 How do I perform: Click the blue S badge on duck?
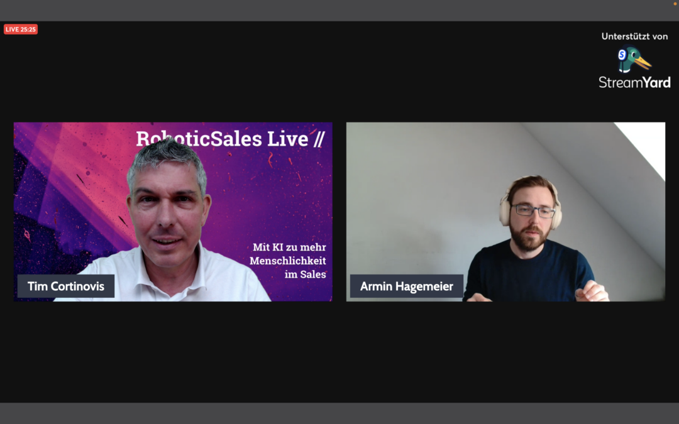point(622,55)
